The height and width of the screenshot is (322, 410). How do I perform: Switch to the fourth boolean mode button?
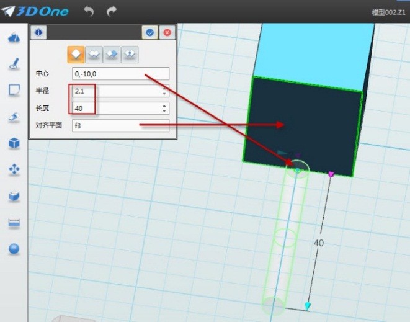coord(129,55)
